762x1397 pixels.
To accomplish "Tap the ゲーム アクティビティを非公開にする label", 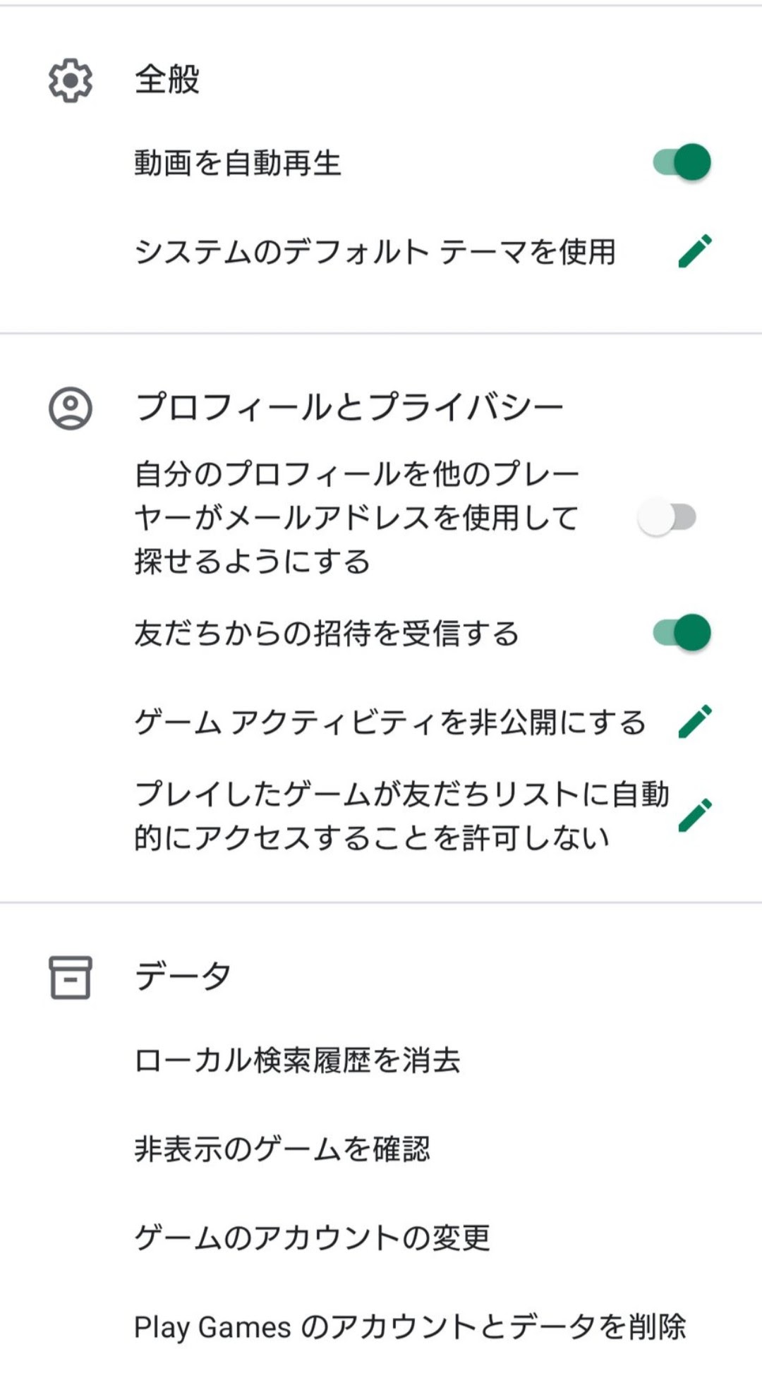I will [x=390, y=722].
